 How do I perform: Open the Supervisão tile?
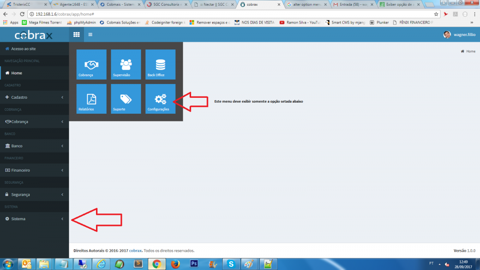click(x=126, y=64)
